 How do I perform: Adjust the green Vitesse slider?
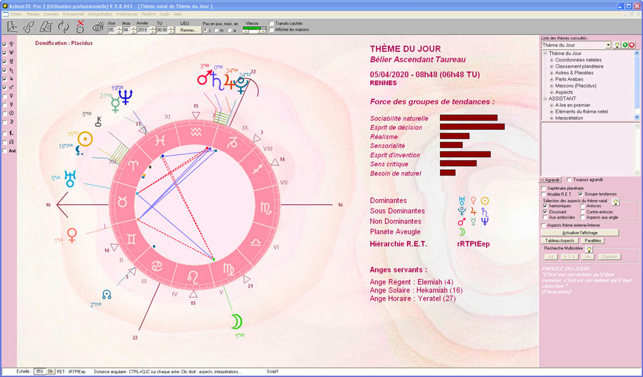(254, 29)
